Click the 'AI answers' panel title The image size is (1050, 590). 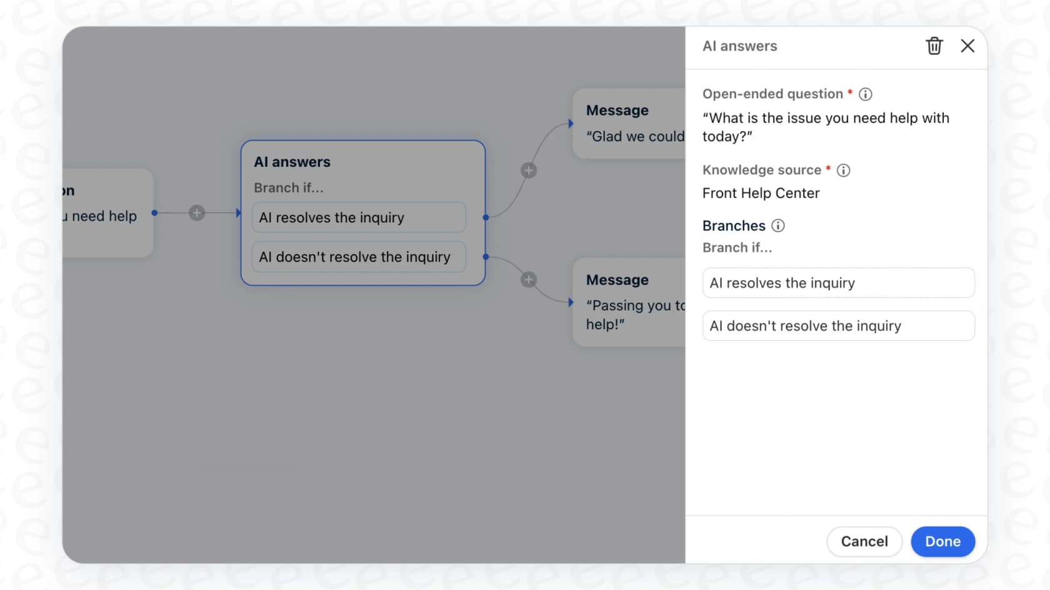[739, 46]
